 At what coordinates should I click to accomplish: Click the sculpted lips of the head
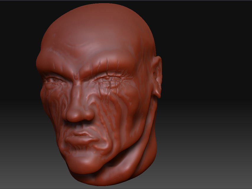pos(80,138)
